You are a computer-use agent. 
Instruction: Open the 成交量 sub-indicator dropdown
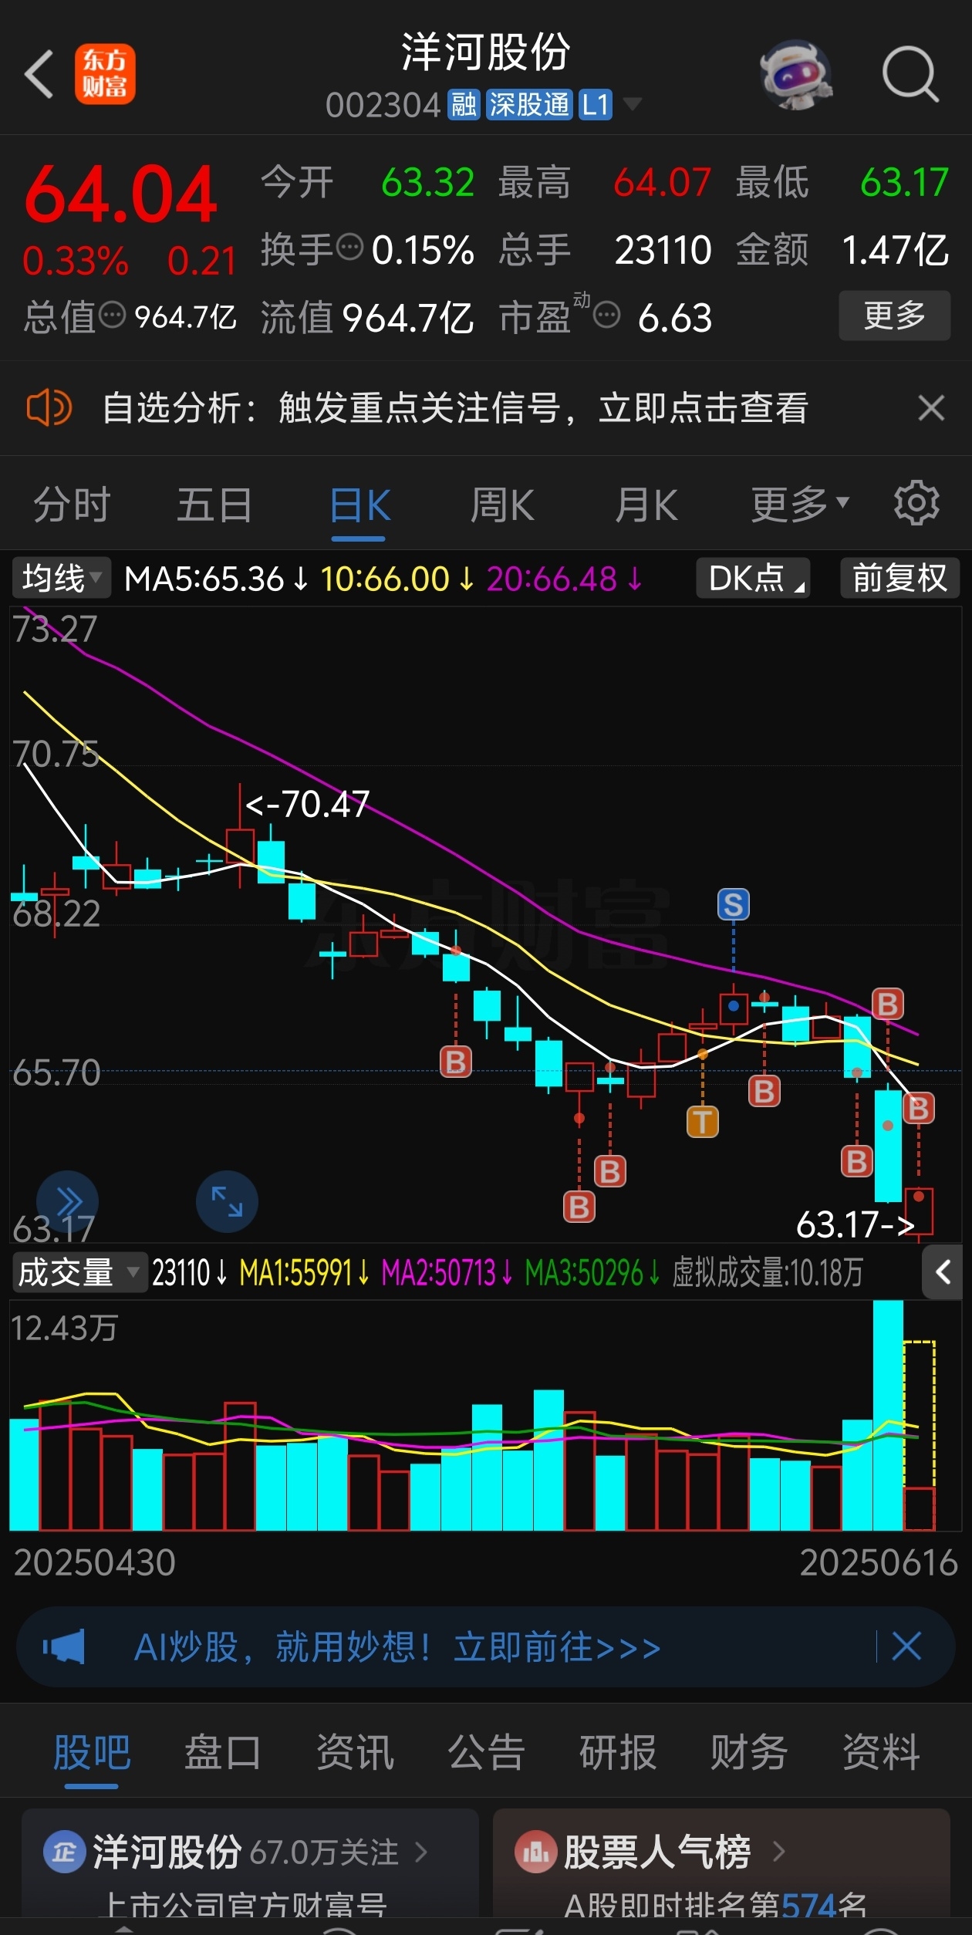pyautogui.click(x=79, y=1272)
